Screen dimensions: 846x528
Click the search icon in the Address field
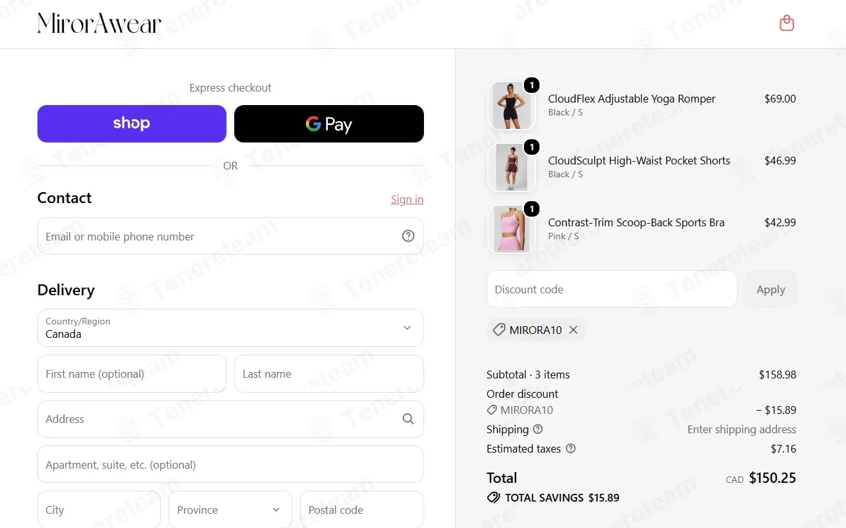click(408, 419)
